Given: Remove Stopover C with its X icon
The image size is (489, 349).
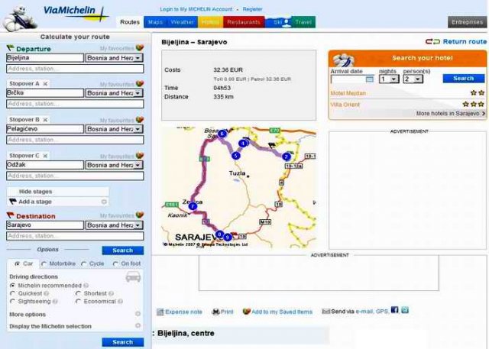Looking at the screenshot, I should [x=46, y=156].
